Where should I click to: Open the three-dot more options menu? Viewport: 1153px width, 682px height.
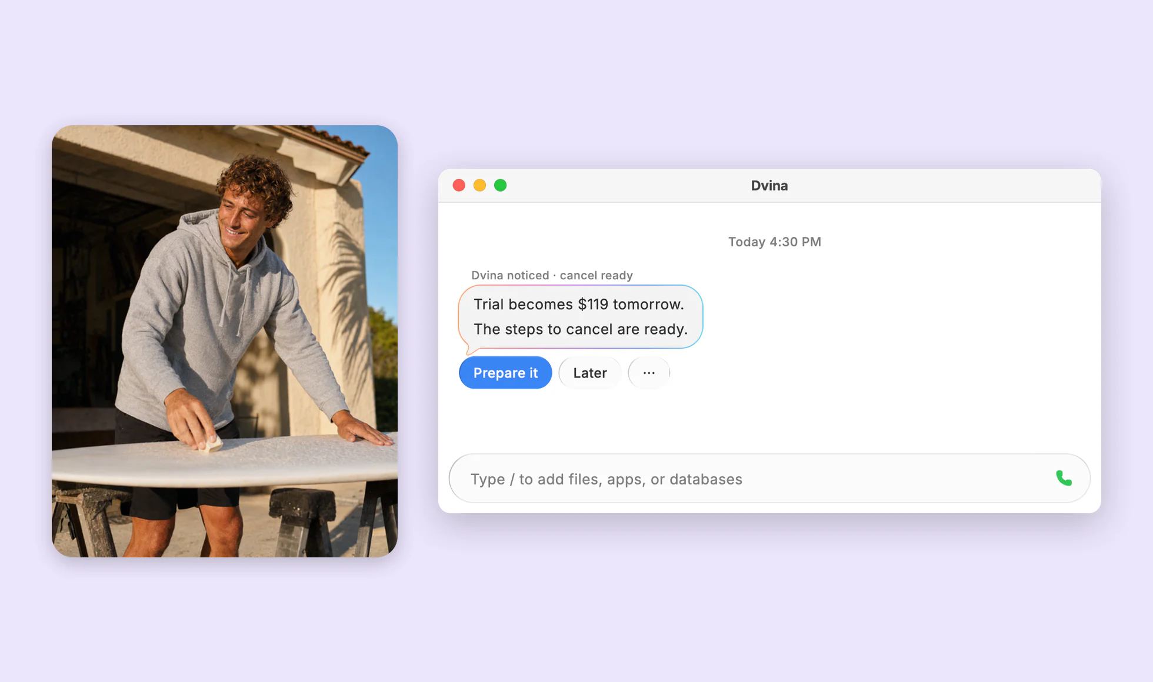click(x=649, y=373)
